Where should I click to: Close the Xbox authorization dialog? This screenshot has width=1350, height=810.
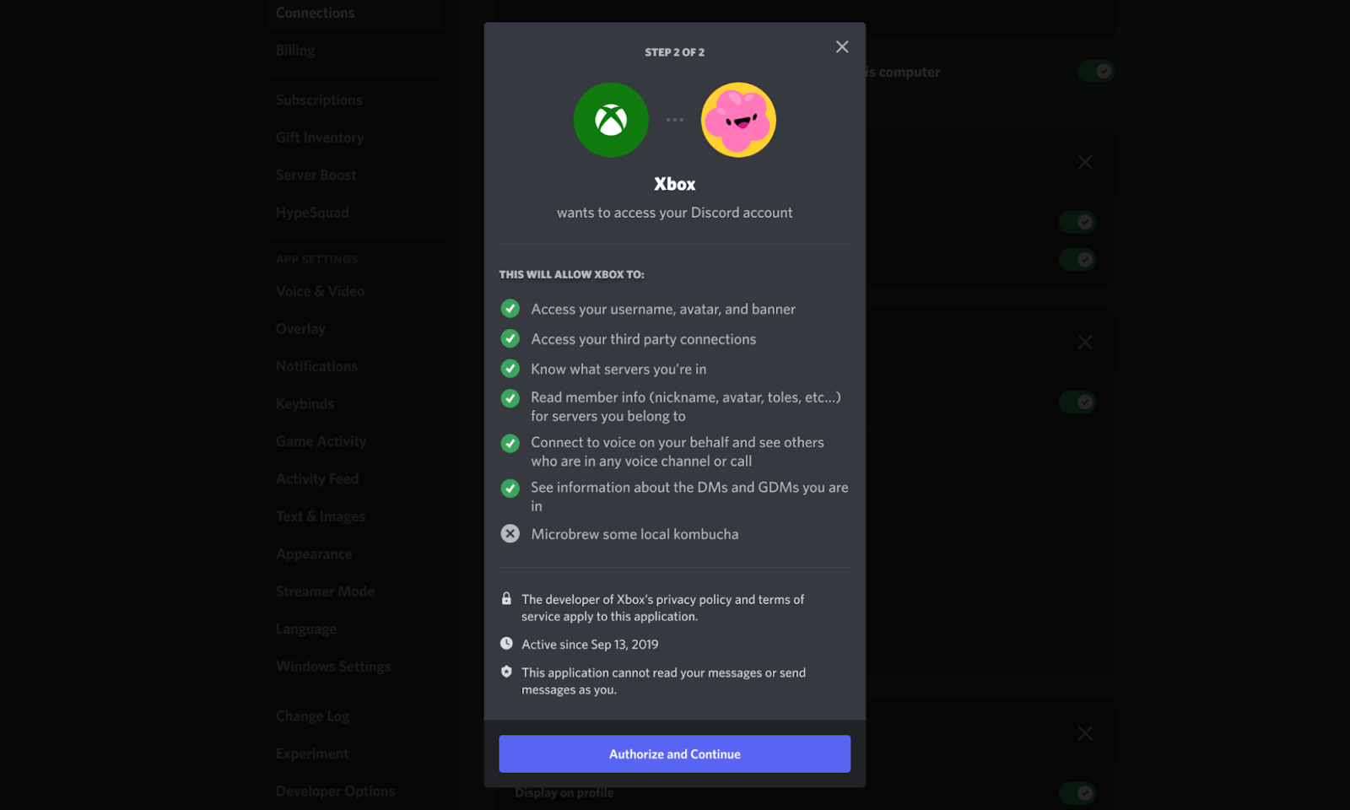841,46
